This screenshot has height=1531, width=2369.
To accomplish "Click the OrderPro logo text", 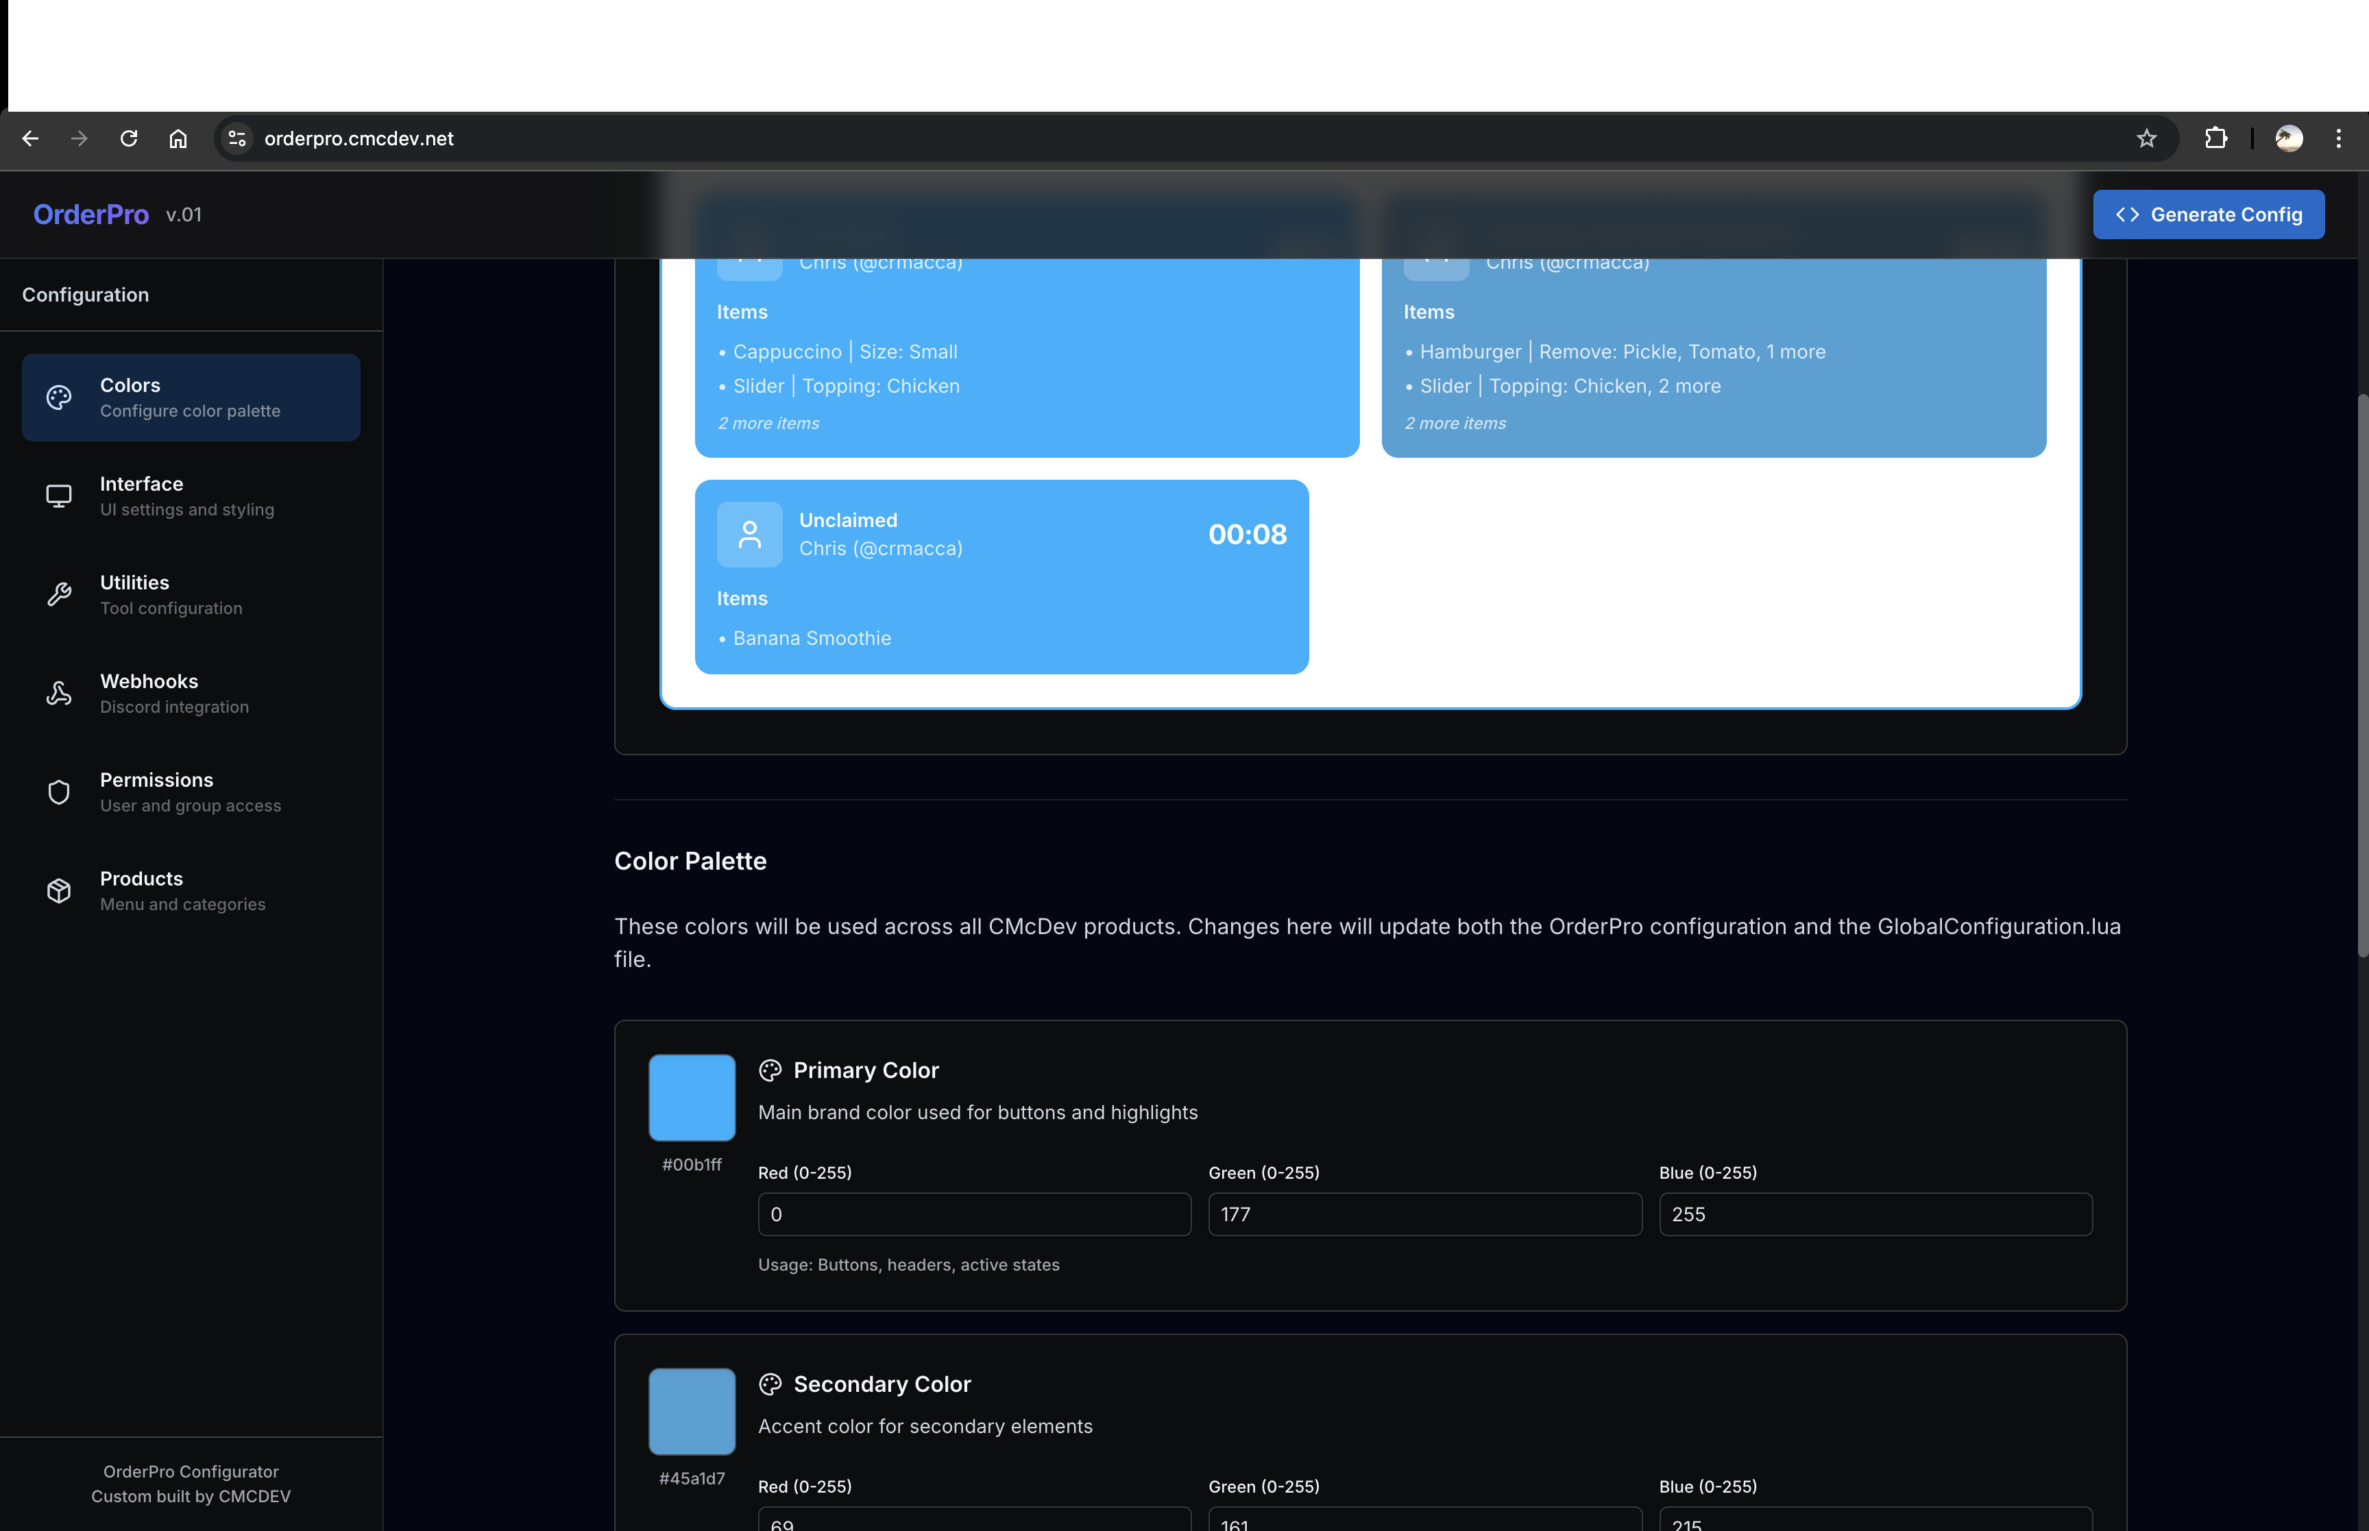I will [90, 214].
